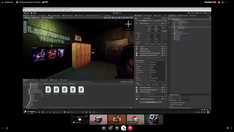Viewport: 234px width, 132px height.
Task: Expand the EXIT MENU hierarchy item
Action: click(173, 29)
